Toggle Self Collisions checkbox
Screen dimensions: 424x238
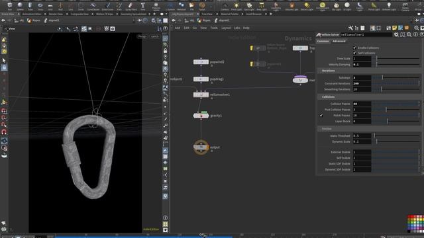[354, 53]
